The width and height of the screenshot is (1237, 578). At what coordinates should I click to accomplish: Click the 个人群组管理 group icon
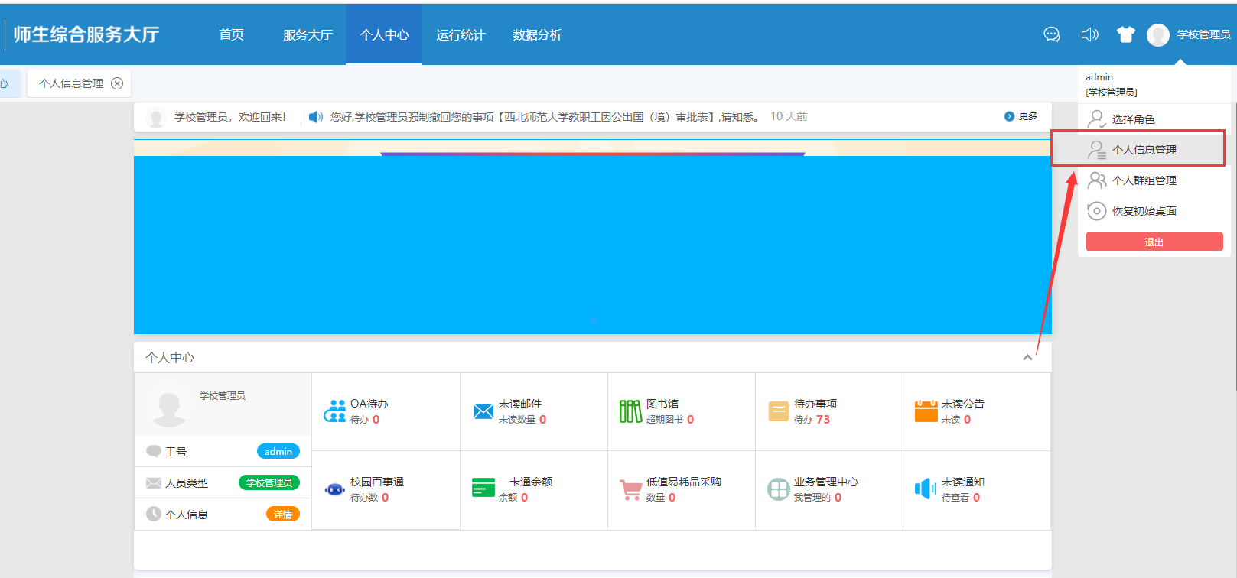click(x=1096, y=180)
